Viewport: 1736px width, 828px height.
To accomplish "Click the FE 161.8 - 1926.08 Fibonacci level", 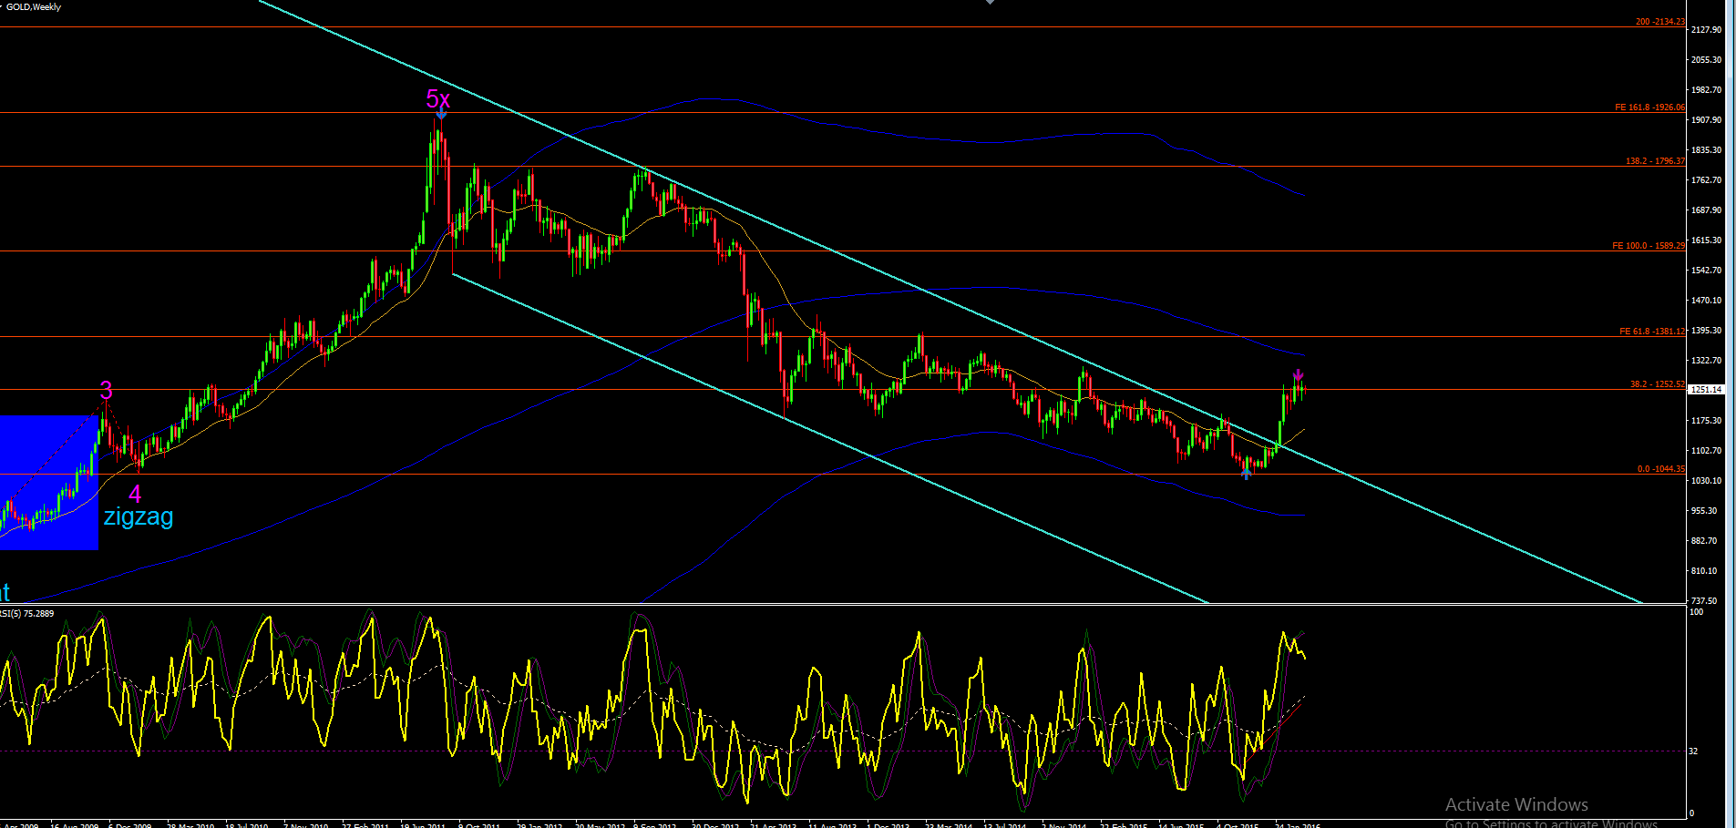I will click(1649, 107).
